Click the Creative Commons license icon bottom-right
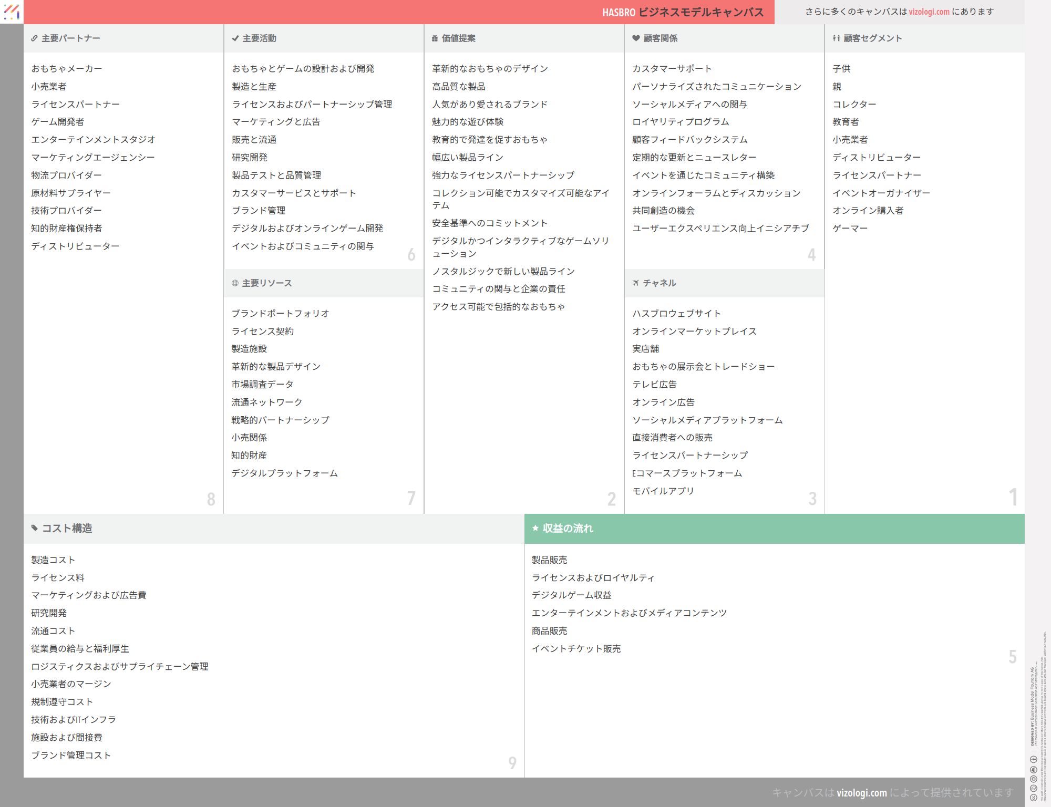This screenshot has height=807, width=1051. click(x=1033, y=798)
